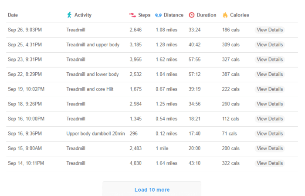The image size is (305, 196).
Task: Click the Upper body dumbbell 20min activity name
Action: [x=95, y=134]
